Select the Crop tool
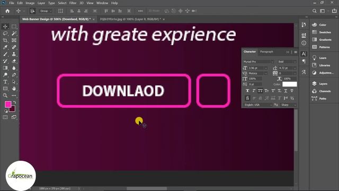Screen dimensions: 339x191 (x=5, y=40)
